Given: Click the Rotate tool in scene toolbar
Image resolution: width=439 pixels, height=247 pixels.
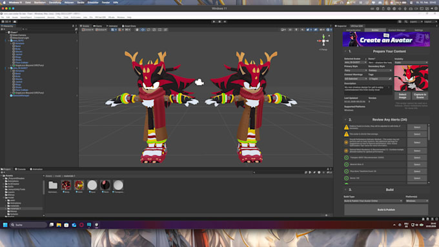Looking at the screenshot, I should [x=148, y=30].
